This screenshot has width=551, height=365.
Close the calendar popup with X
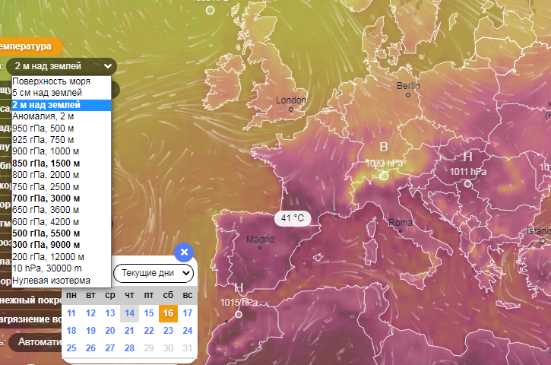click(x=184, y=252)
